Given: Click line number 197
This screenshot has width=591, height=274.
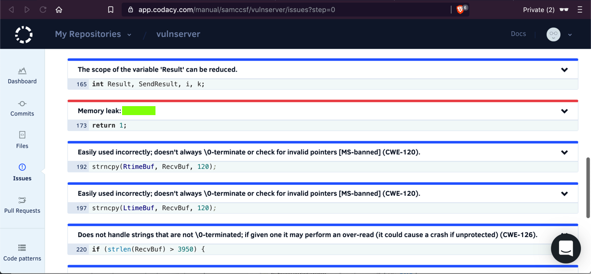Looking at the screenshot, I should (x=81, y=208).
